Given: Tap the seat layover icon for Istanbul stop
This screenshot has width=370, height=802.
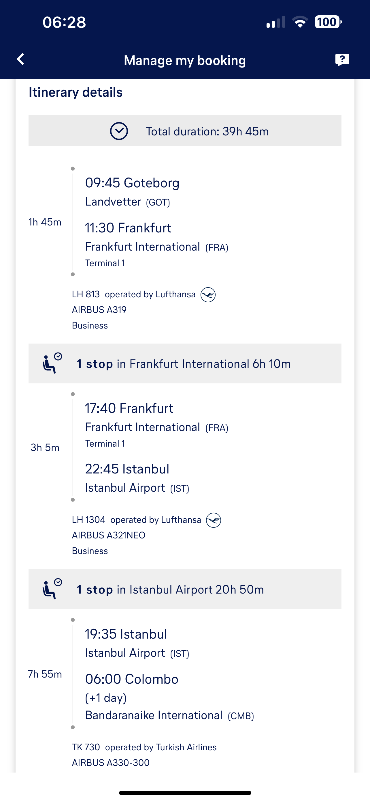Looking at the screenshot, I should [52, 589].
